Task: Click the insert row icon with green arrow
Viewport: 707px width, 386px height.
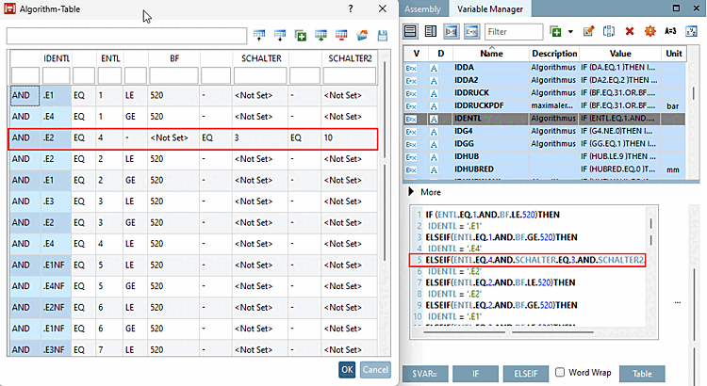Action: click(321, 35)
